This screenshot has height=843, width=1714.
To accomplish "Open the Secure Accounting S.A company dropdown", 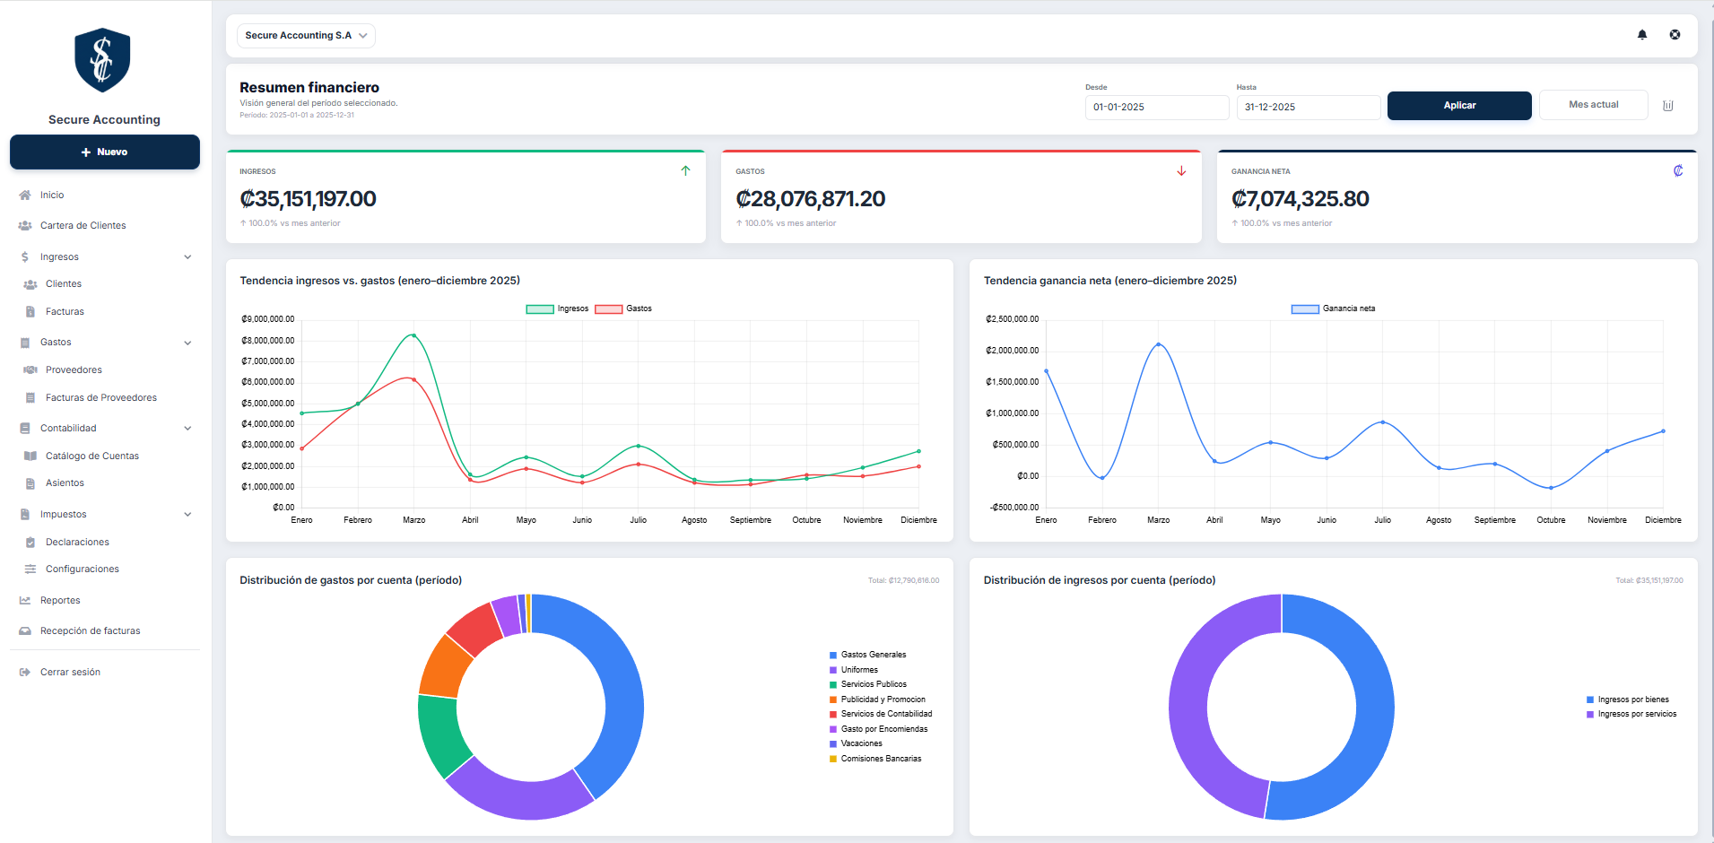I will point(306,36).
